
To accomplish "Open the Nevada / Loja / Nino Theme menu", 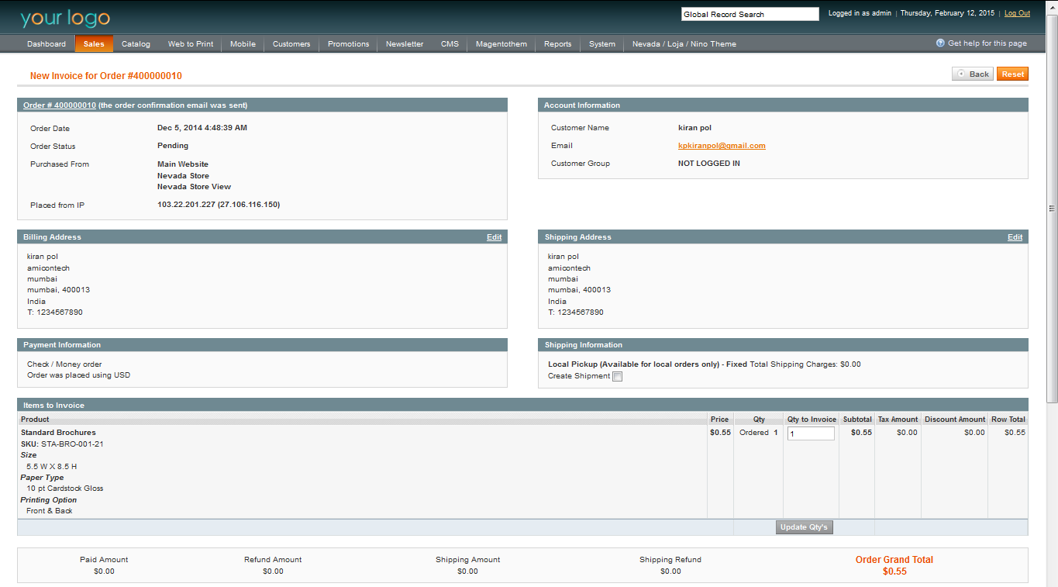I will (x=684, y=44).
